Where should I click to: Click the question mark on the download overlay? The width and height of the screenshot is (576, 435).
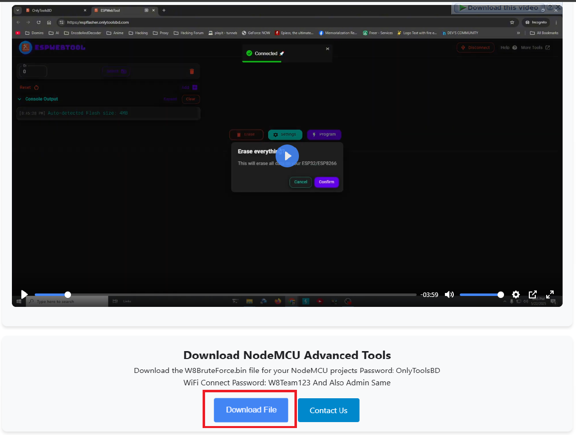tap(550, 7)
